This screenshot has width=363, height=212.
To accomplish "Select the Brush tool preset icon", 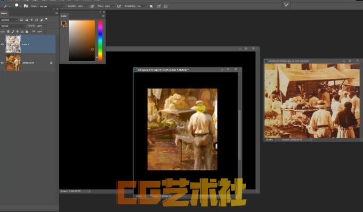I will 5,6.
